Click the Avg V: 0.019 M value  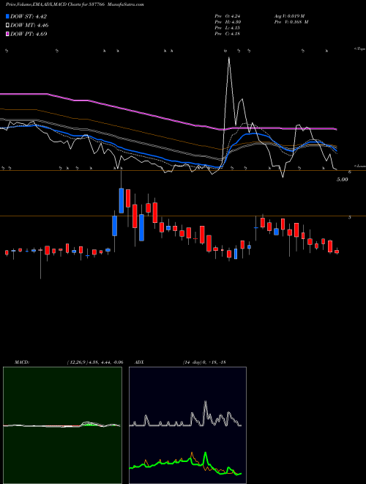(x=289, y=16)
